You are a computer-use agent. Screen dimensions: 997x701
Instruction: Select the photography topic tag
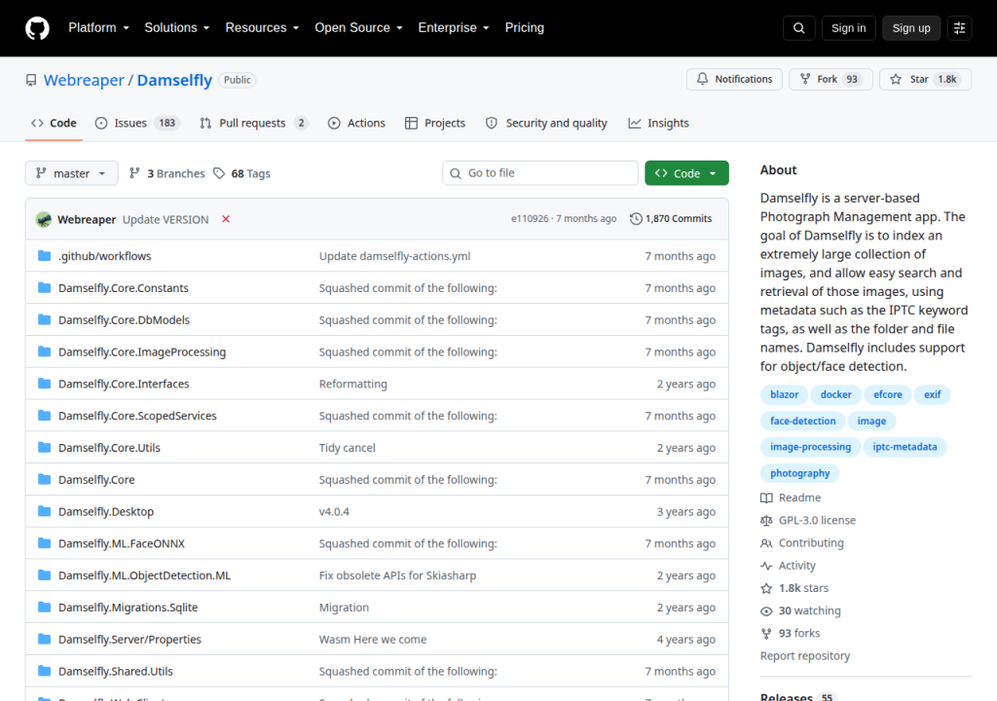pyautogui.click(x=800, y=472)
